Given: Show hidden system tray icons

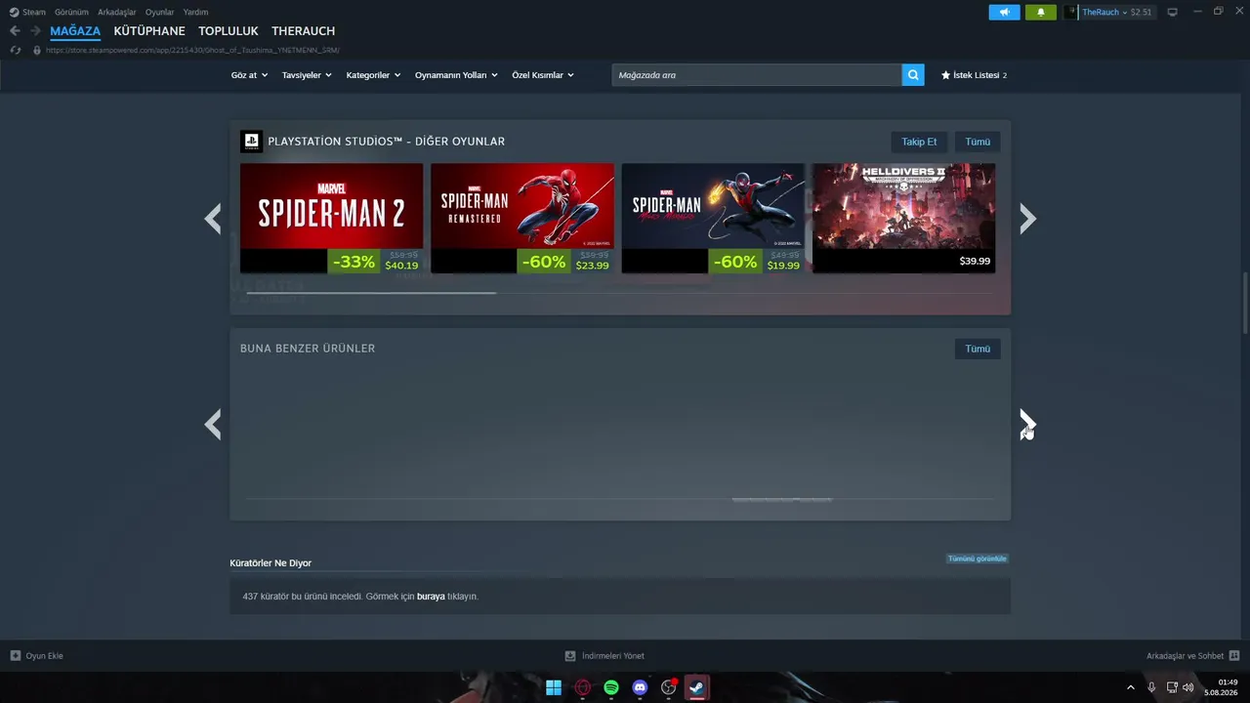Looking at the screenshot, I should point(1131,687).
